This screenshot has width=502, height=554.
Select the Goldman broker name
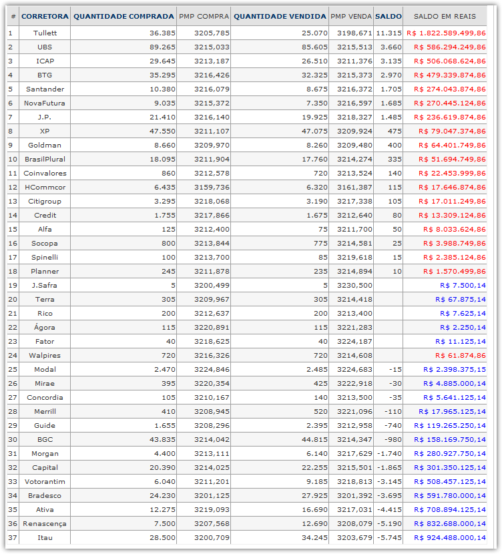(x=45, y=146)
